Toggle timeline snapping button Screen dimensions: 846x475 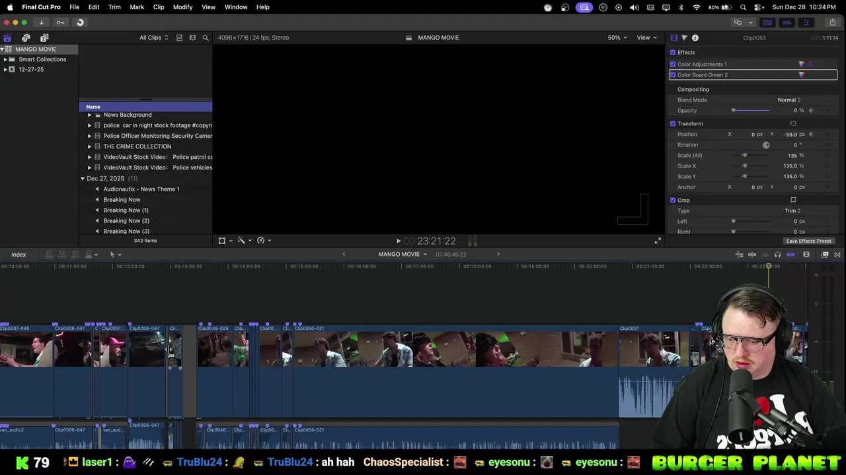tap(790, 255)
